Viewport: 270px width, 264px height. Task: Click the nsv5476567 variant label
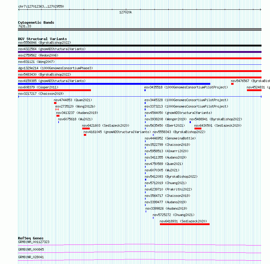250,81
